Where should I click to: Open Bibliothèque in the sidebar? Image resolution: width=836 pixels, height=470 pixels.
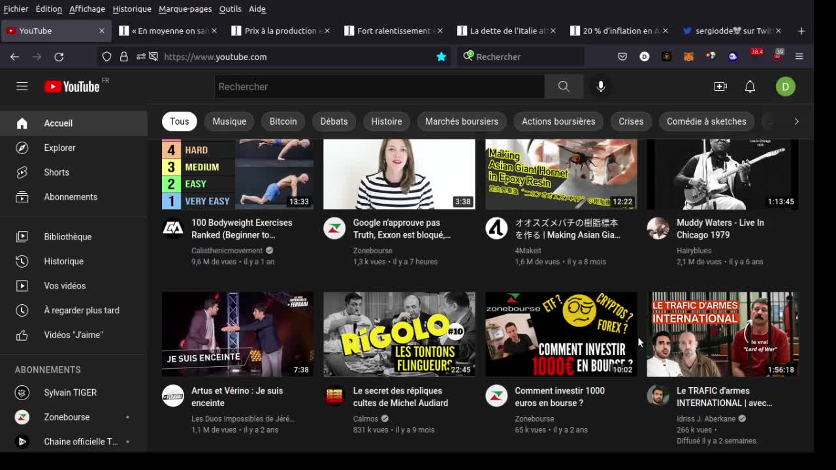(x=74, y=236)
